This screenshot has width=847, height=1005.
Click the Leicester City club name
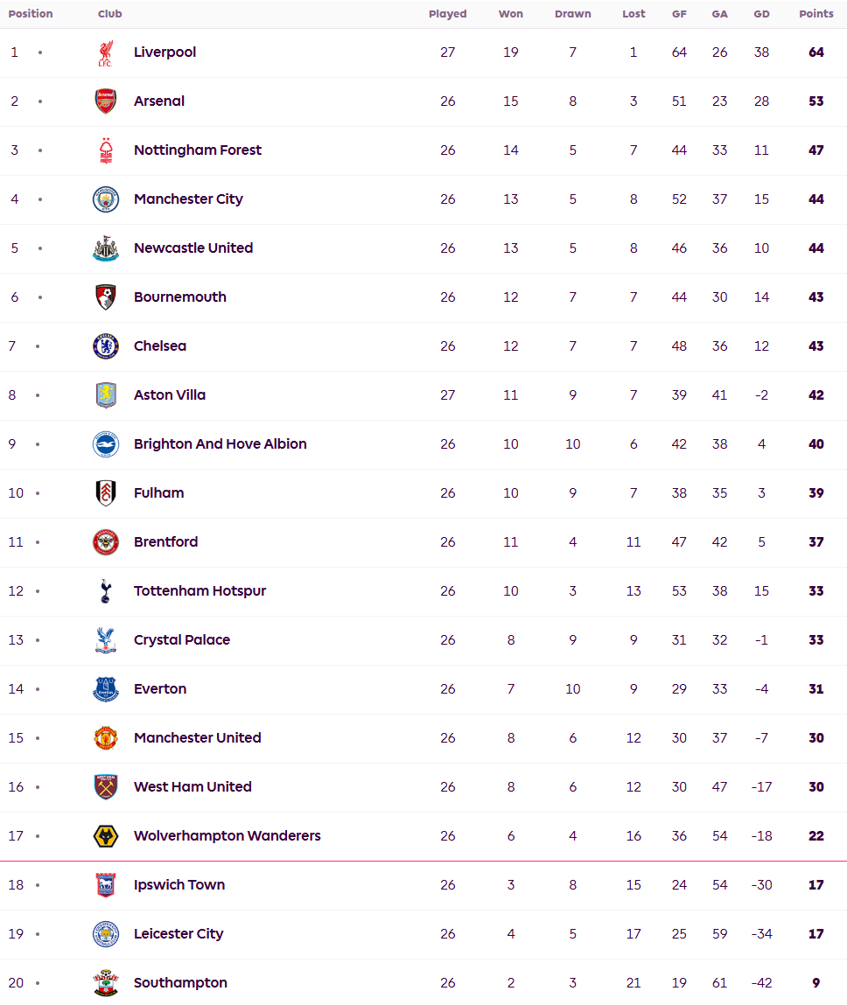click(178, 934)
